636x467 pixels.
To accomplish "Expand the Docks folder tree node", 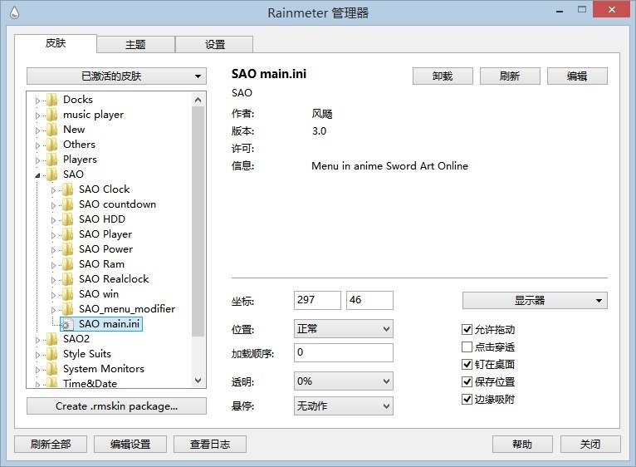I will click(37, 101).
